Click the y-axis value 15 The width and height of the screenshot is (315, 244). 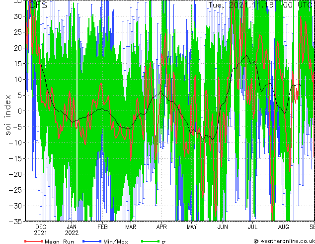[x=18, y=64]
